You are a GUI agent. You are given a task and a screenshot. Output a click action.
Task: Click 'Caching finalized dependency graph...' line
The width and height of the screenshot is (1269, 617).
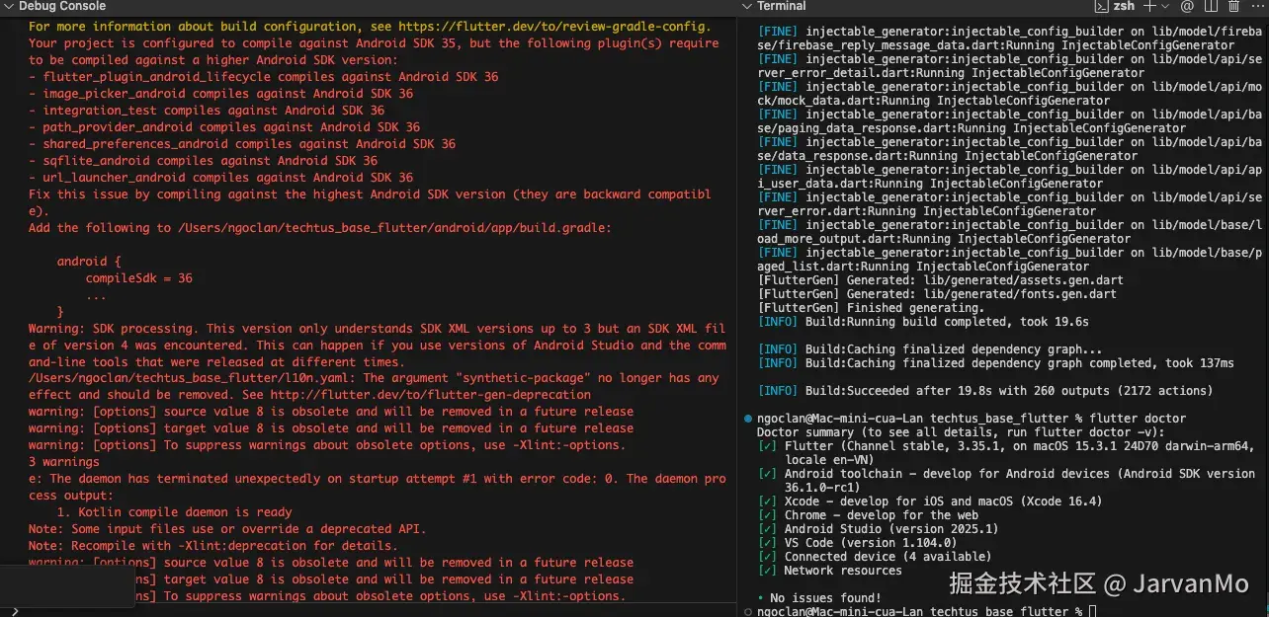(929, 349)
